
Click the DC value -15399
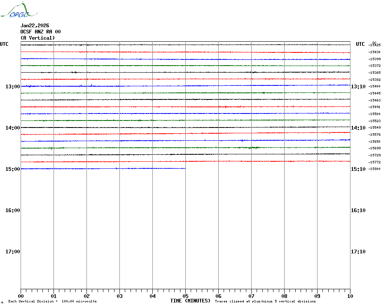pos(374,59)
